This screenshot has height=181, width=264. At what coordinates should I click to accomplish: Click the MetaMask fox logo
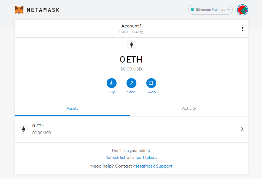tap(19, 10)
